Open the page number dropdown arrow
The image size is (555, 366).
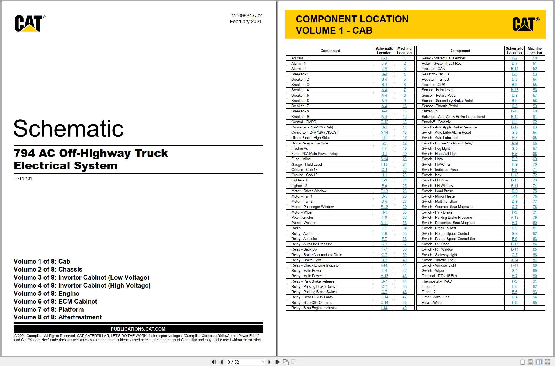pyautogui.click(x=263, y=362)
